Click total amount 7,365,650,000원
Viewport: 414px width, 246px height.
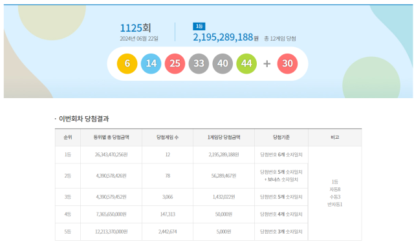tap(111, 214)
